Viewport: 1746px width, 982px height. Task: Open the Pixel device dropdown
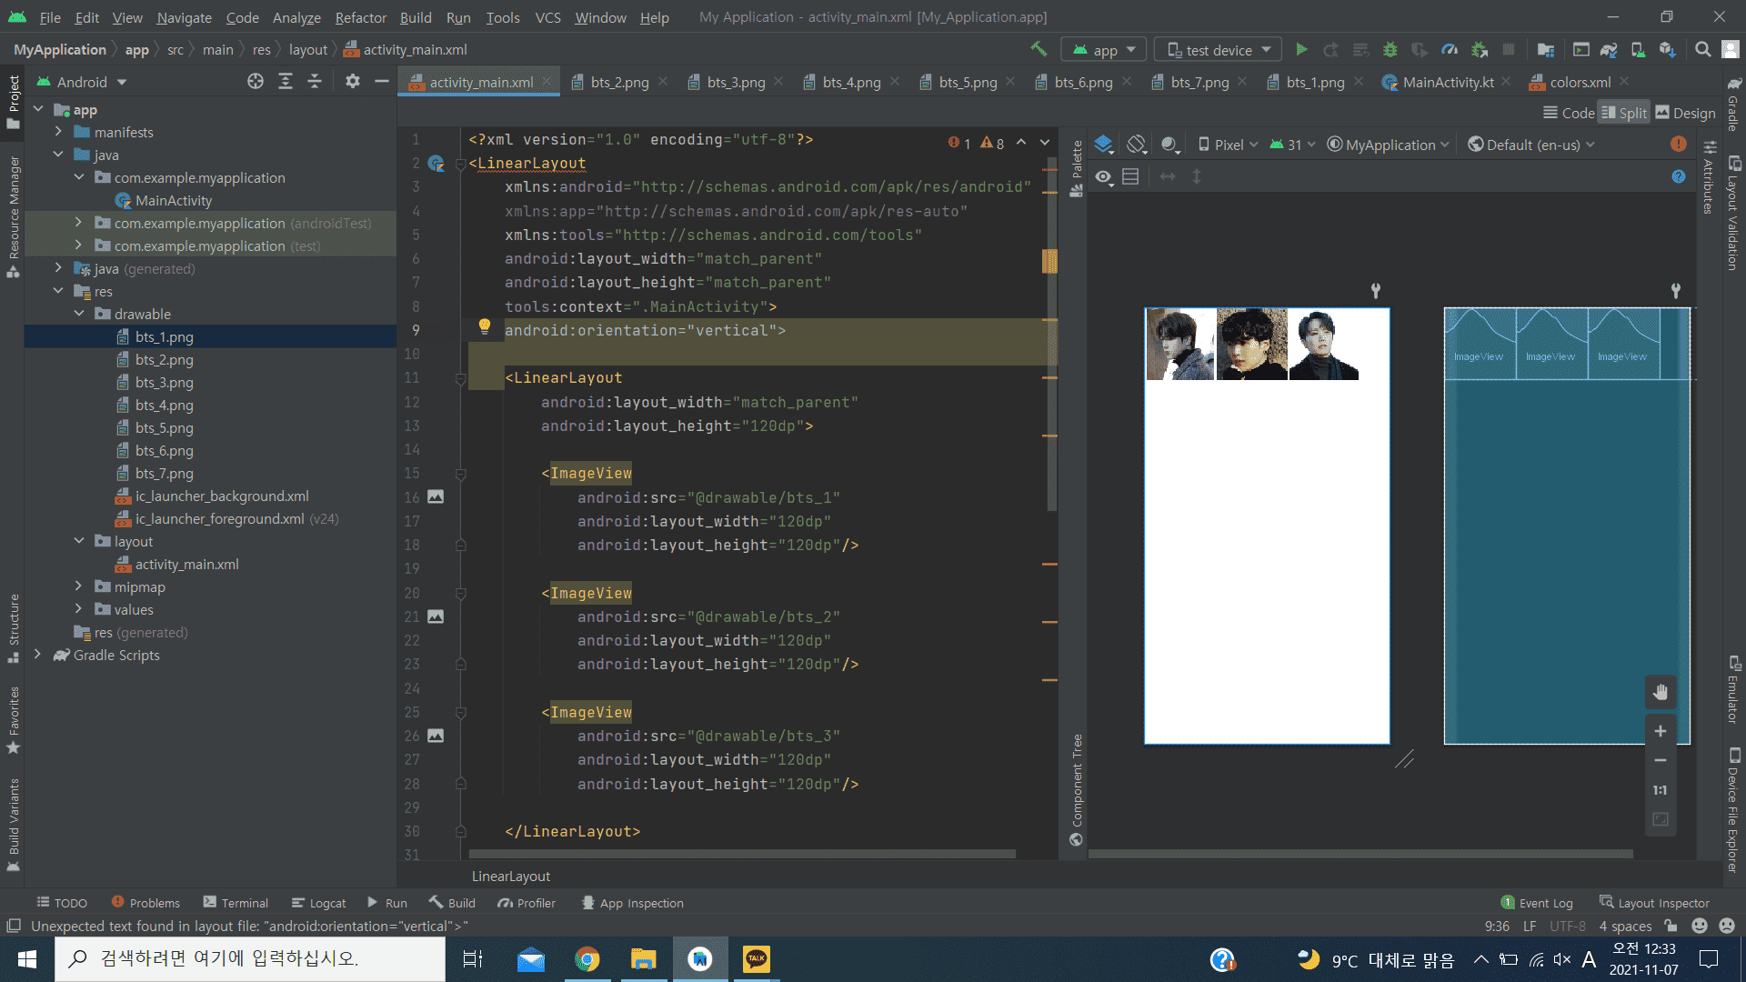1229,145
